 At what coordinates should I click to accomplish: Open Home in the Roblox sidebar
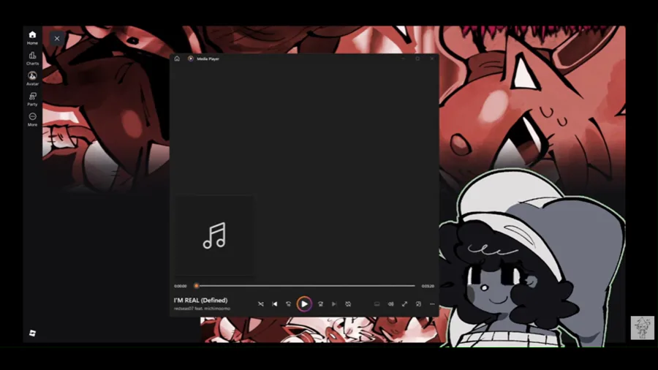[32, 37]
